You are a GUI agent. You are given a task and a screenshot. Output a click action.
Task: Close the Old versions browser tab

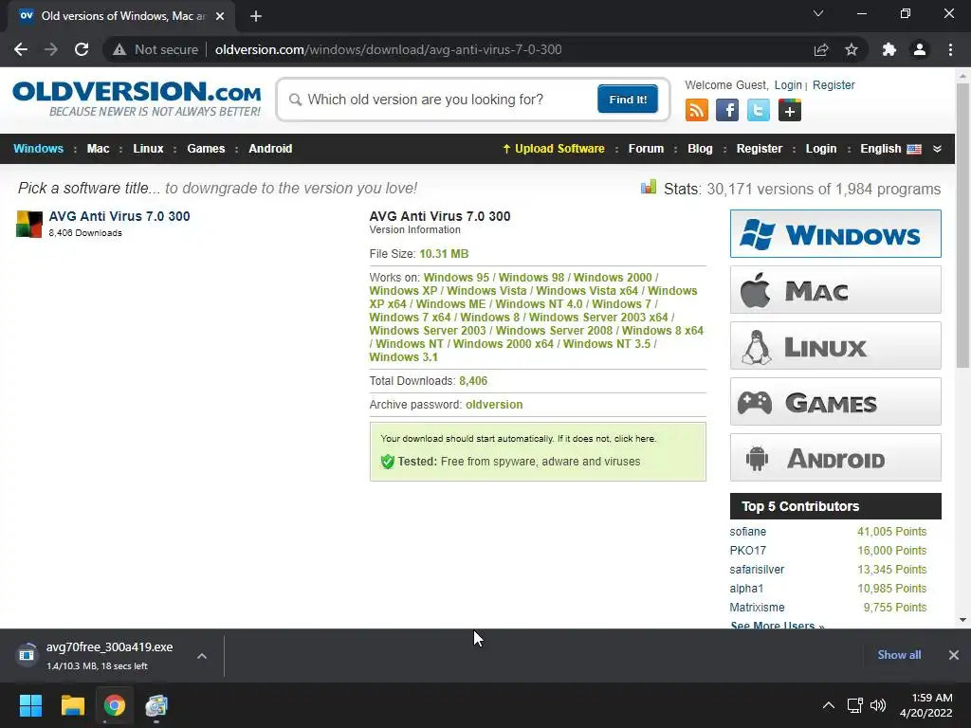[x=220, y=16]
